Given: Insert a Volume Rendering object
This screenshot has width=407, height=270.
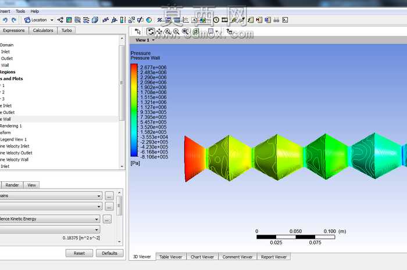Looking at the screenshot, I should pos(95,20).
